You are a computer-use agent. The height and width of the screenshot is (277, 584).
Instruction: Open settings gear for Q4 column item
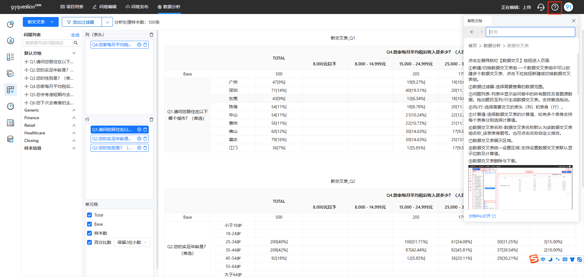click(x=139, y=45)
